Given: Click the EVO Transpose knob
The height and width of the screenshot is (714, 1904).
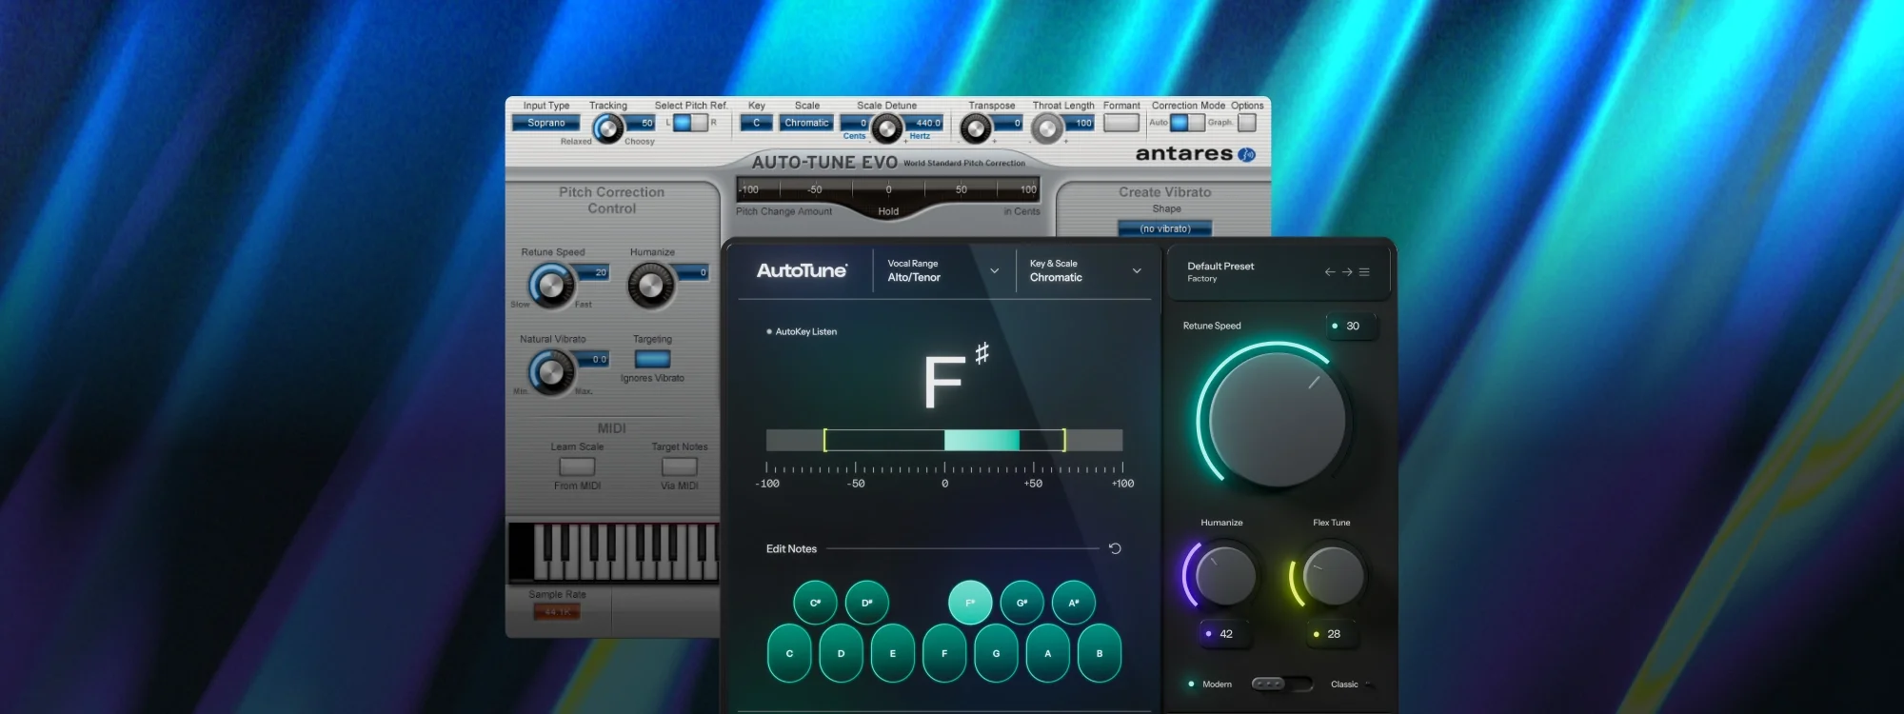Looking at the screenshot, I should click(976, 128).
